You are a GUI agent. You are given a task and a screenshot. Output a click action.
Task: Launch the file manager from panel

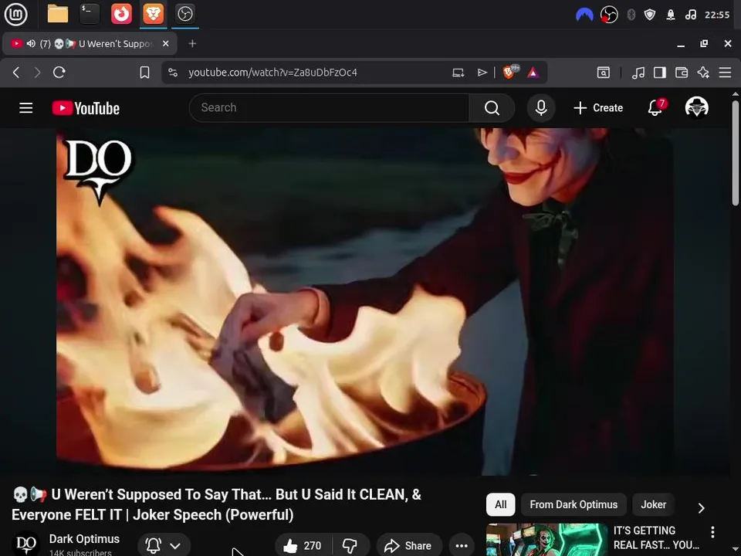coord(58,14)
